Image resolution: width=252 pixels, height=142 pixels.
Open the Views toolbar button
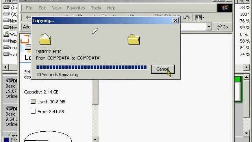(200, 17)
